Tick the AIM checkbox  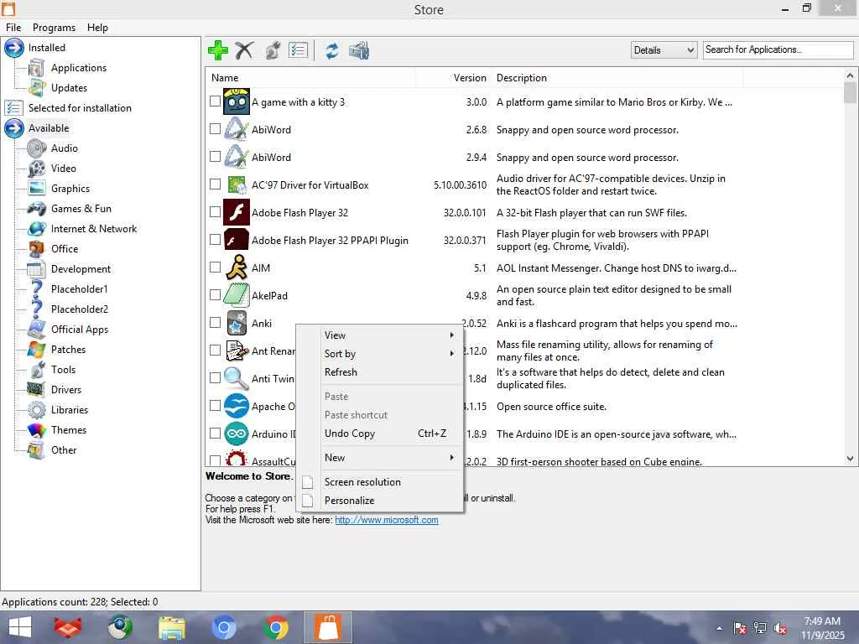[x=216, y=267]
